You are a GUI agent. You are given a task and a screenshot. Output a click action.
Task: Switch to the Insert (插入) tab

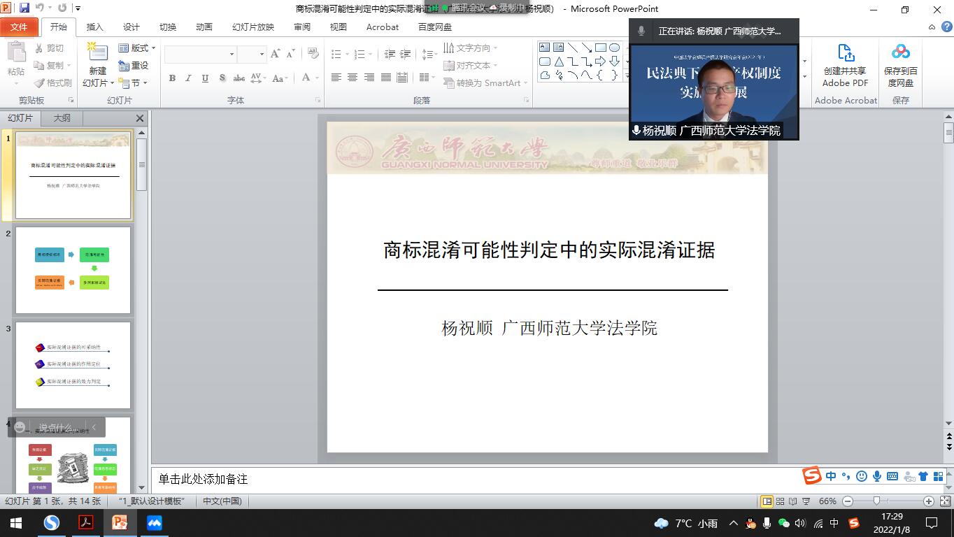pyautogui.click(x=94, y=27)
